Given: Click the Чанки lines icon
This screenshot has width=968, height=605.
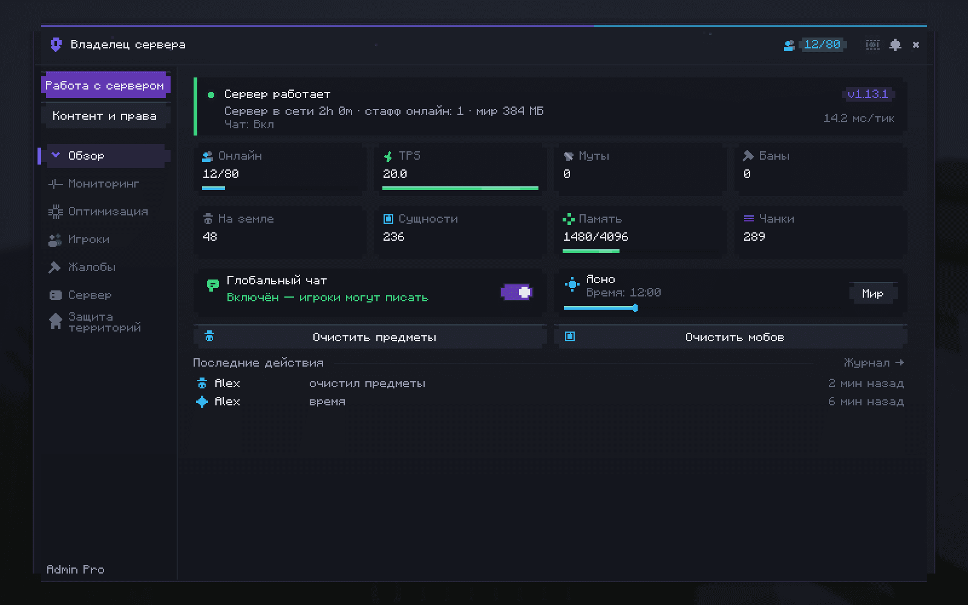Looking at the screenshot, I should (748, 218).
